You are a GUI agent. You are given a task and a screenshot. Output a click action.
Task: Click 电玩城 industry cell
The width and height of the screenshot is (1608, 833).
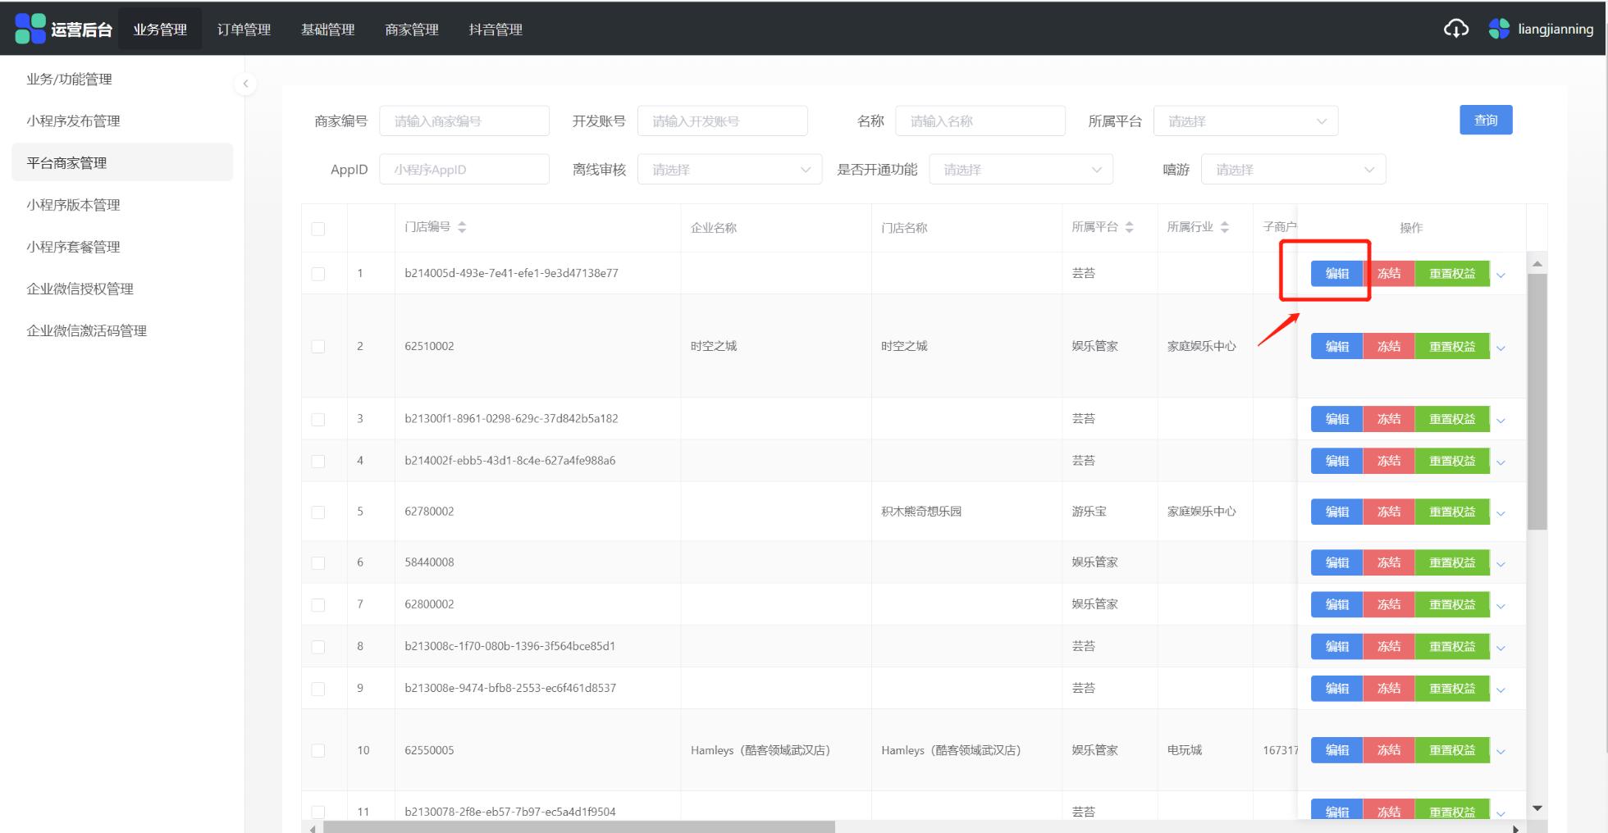(x=1185, y=751)
